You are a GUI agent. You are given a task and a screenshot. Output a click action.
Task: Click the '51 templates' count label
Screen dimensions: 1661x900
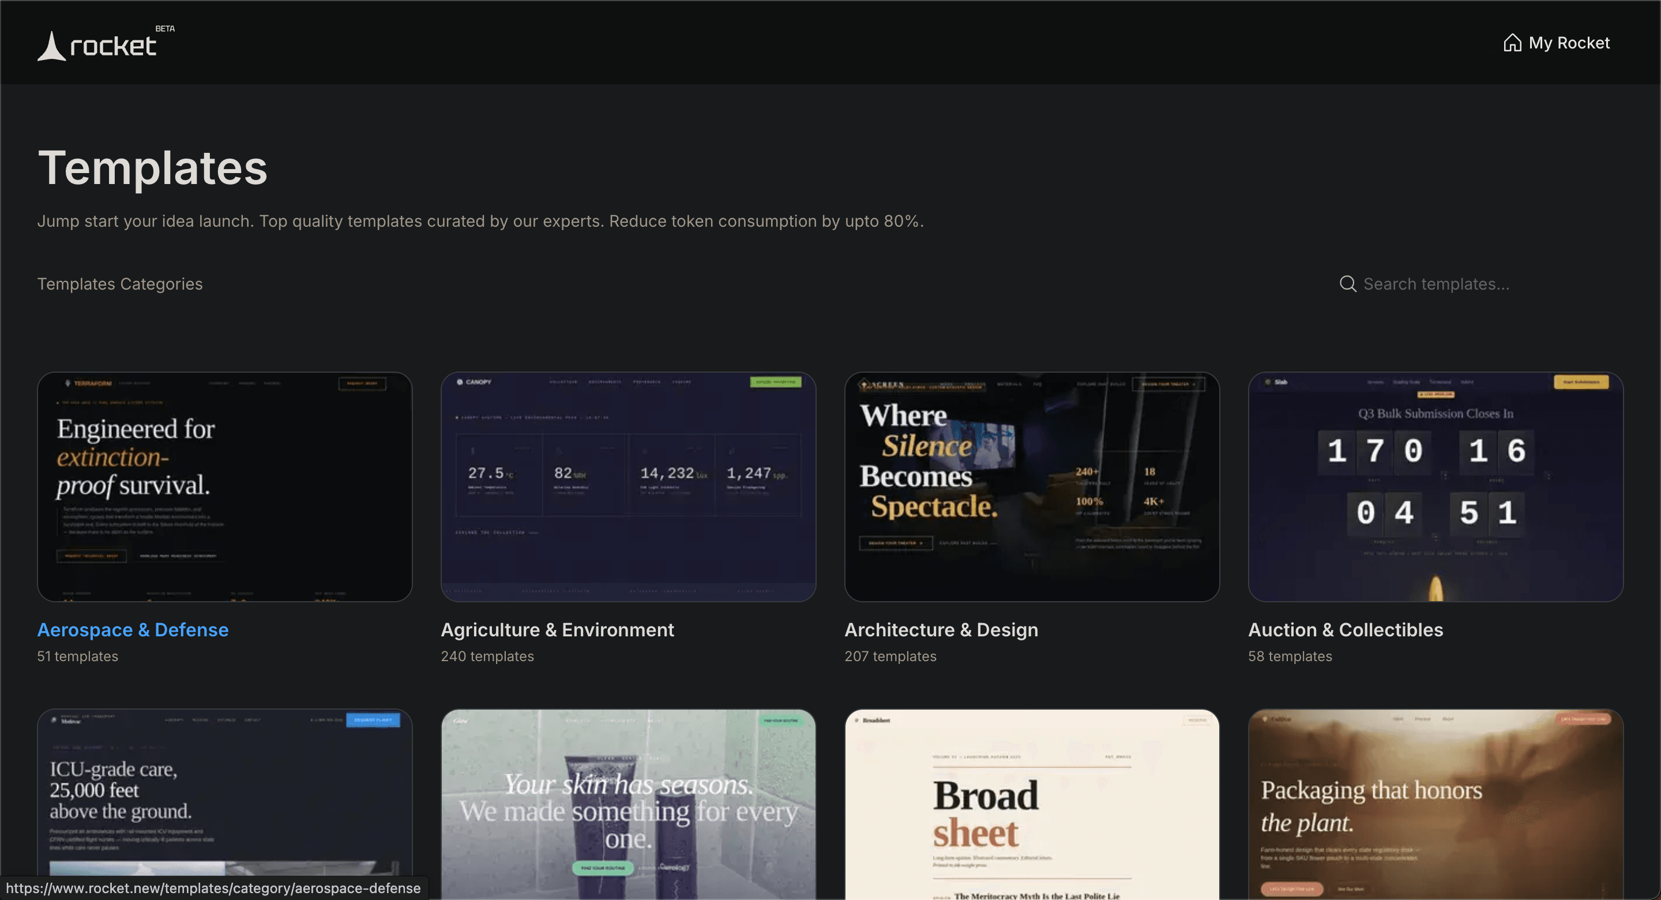tap(77, 656)
